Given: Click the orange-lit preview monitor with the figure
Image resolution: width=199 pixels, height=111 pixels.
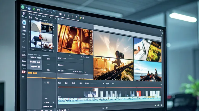Looking at the screenshot, I should 75,40.
